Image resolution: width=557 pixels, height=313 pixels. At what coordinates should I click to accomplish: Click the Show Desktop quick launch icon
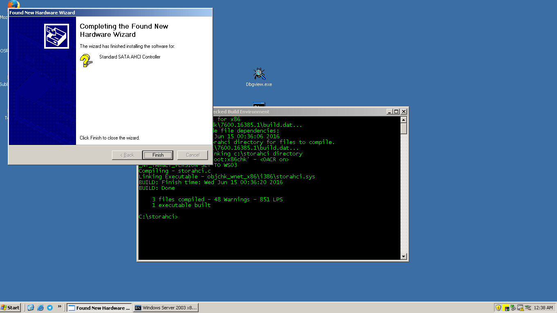31,308
